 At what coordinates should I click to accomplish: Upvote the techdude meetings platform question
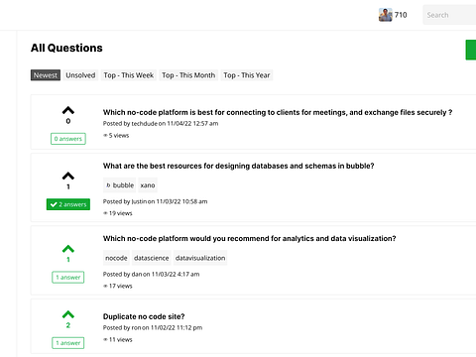click(x=68, y=110)
